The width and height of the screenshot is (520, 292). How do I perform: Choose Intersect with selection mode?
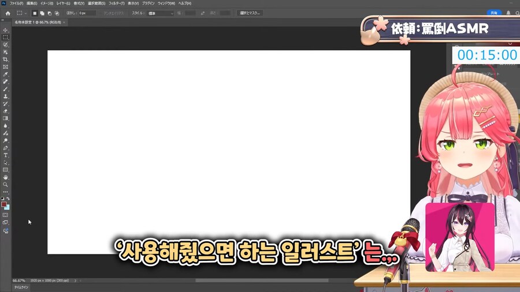(57, 13)
